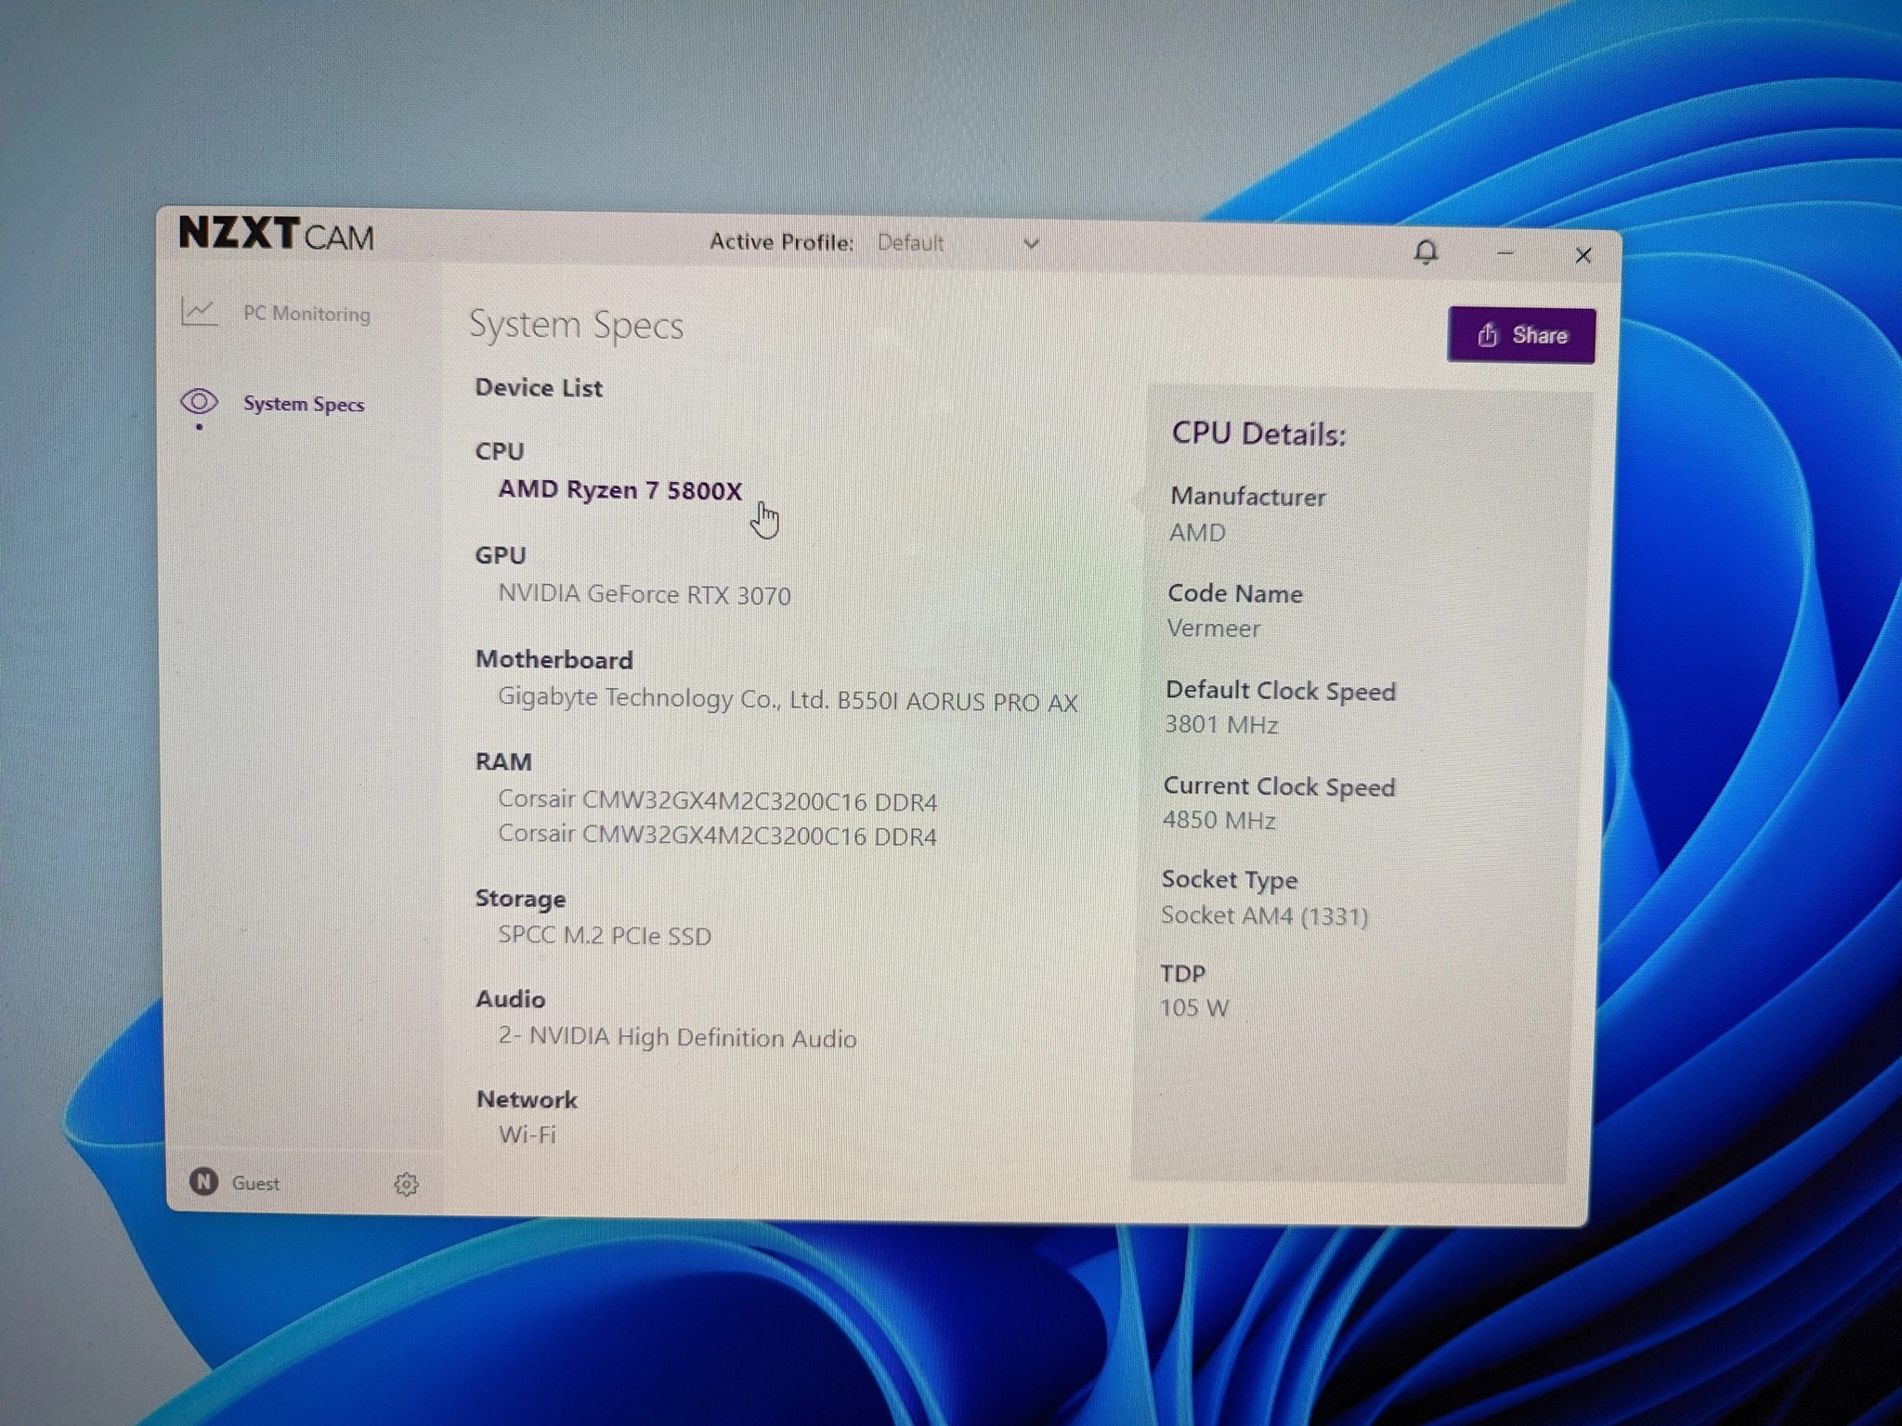This screenshot has width=1902, height=1426.
Task: Minimize the NZXT CAM window
Action: 1505,253
